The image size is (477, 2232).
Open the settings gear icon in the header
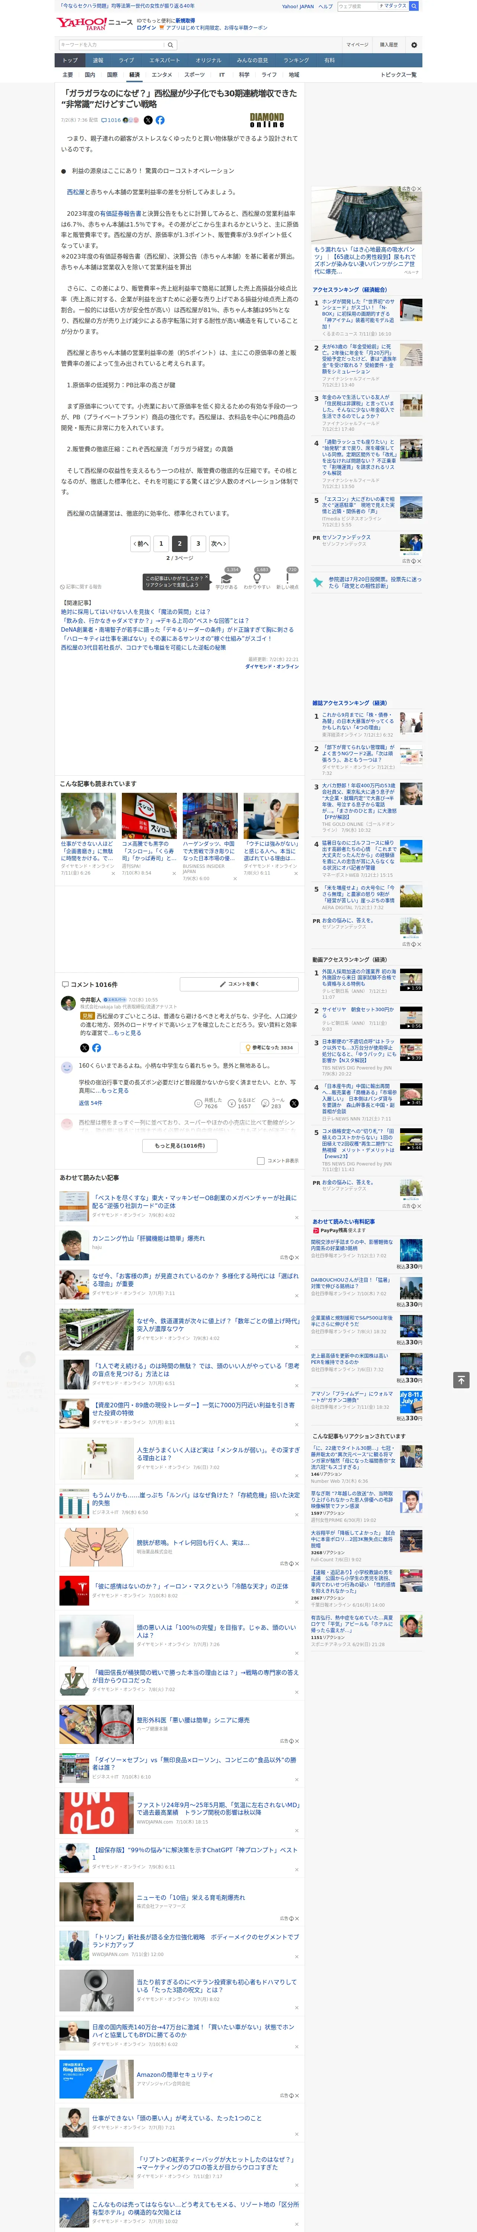click(x=414, y=45)
